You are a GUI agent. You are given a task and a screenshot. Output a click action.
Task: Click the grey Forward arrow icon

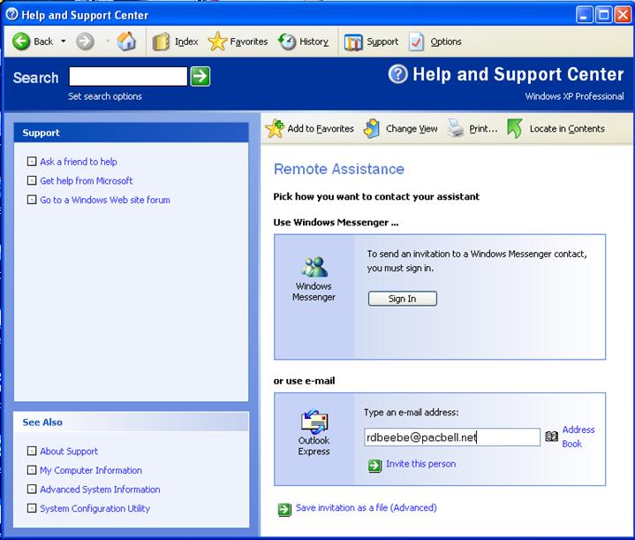[x=85, y=42]
